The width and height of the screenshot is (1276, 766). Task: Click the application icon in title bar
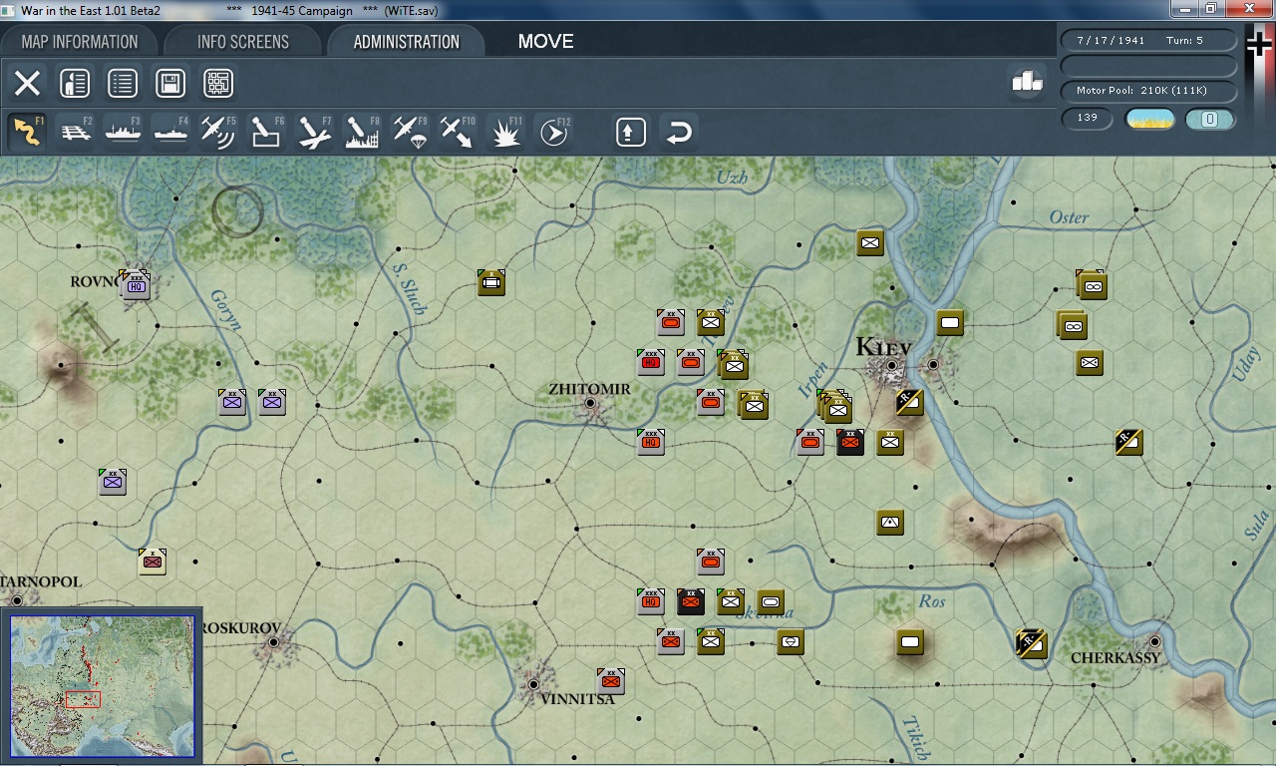point(9,10)
